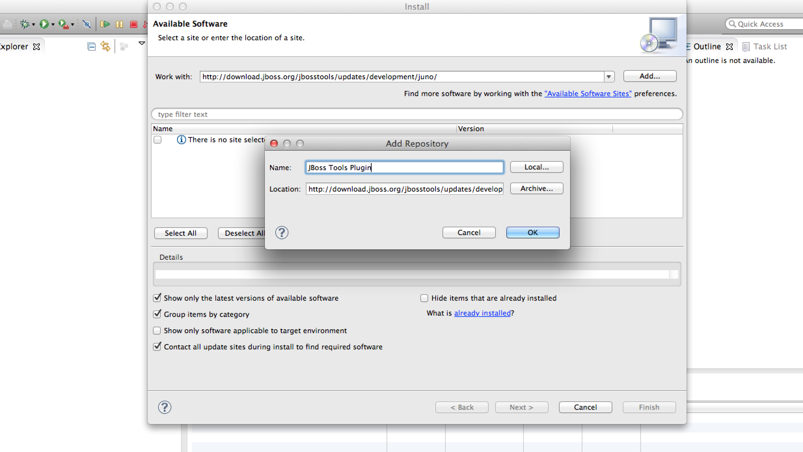Open Explorer view menu triangle
803x452 pixels.
[x=142, y=44]
